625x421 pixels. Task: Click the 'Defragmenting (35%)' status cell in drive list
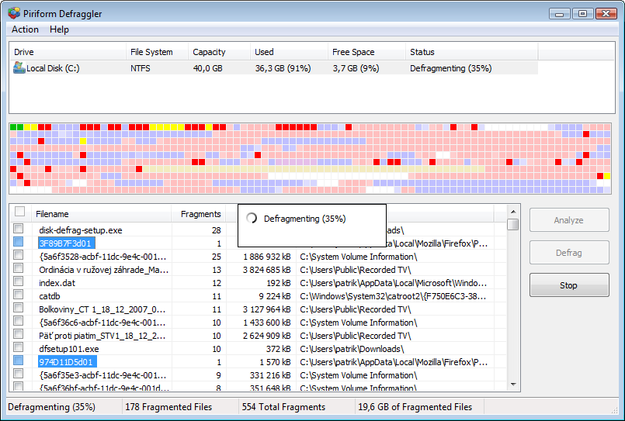coord(451,68)
